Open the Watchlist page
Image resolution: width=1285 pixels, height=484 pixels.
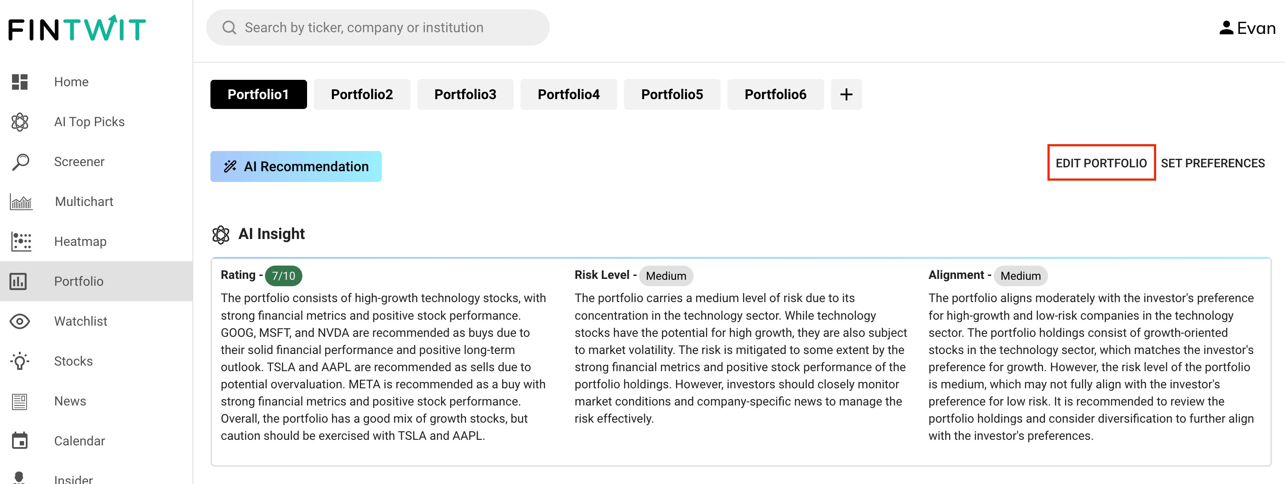point(96,321)
